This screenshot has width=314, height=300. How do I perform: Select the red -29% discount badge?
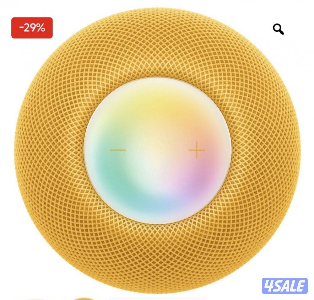tap(32, 28)
